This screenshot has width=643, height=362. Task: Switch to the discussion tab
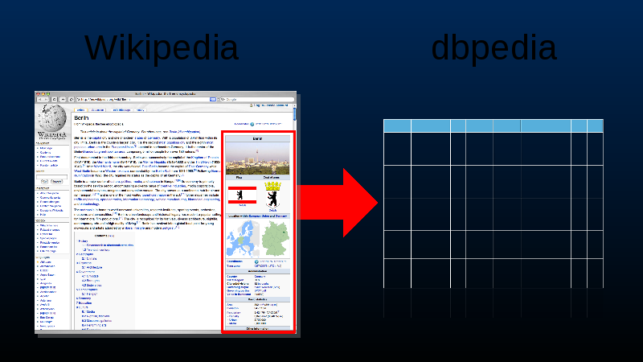(97, 110)
